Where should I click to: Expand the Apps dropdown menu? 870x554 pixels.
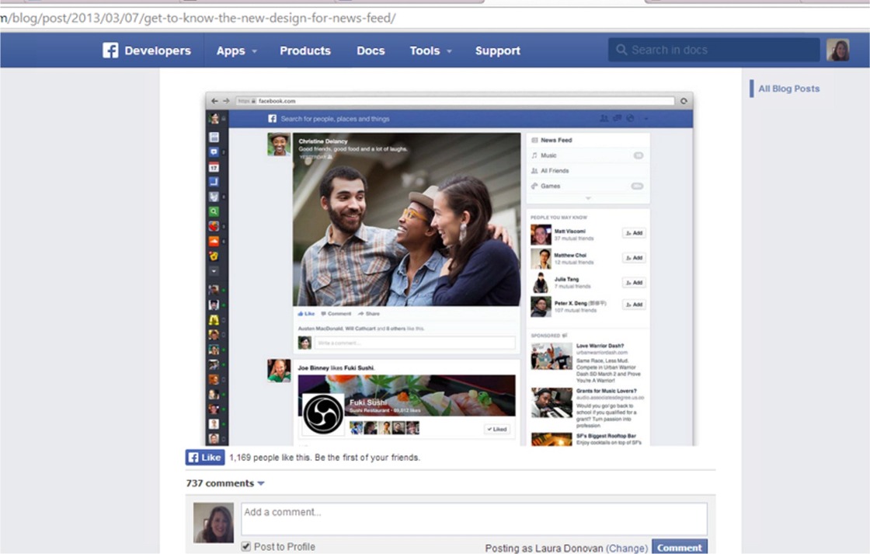(x=237, y=51)
